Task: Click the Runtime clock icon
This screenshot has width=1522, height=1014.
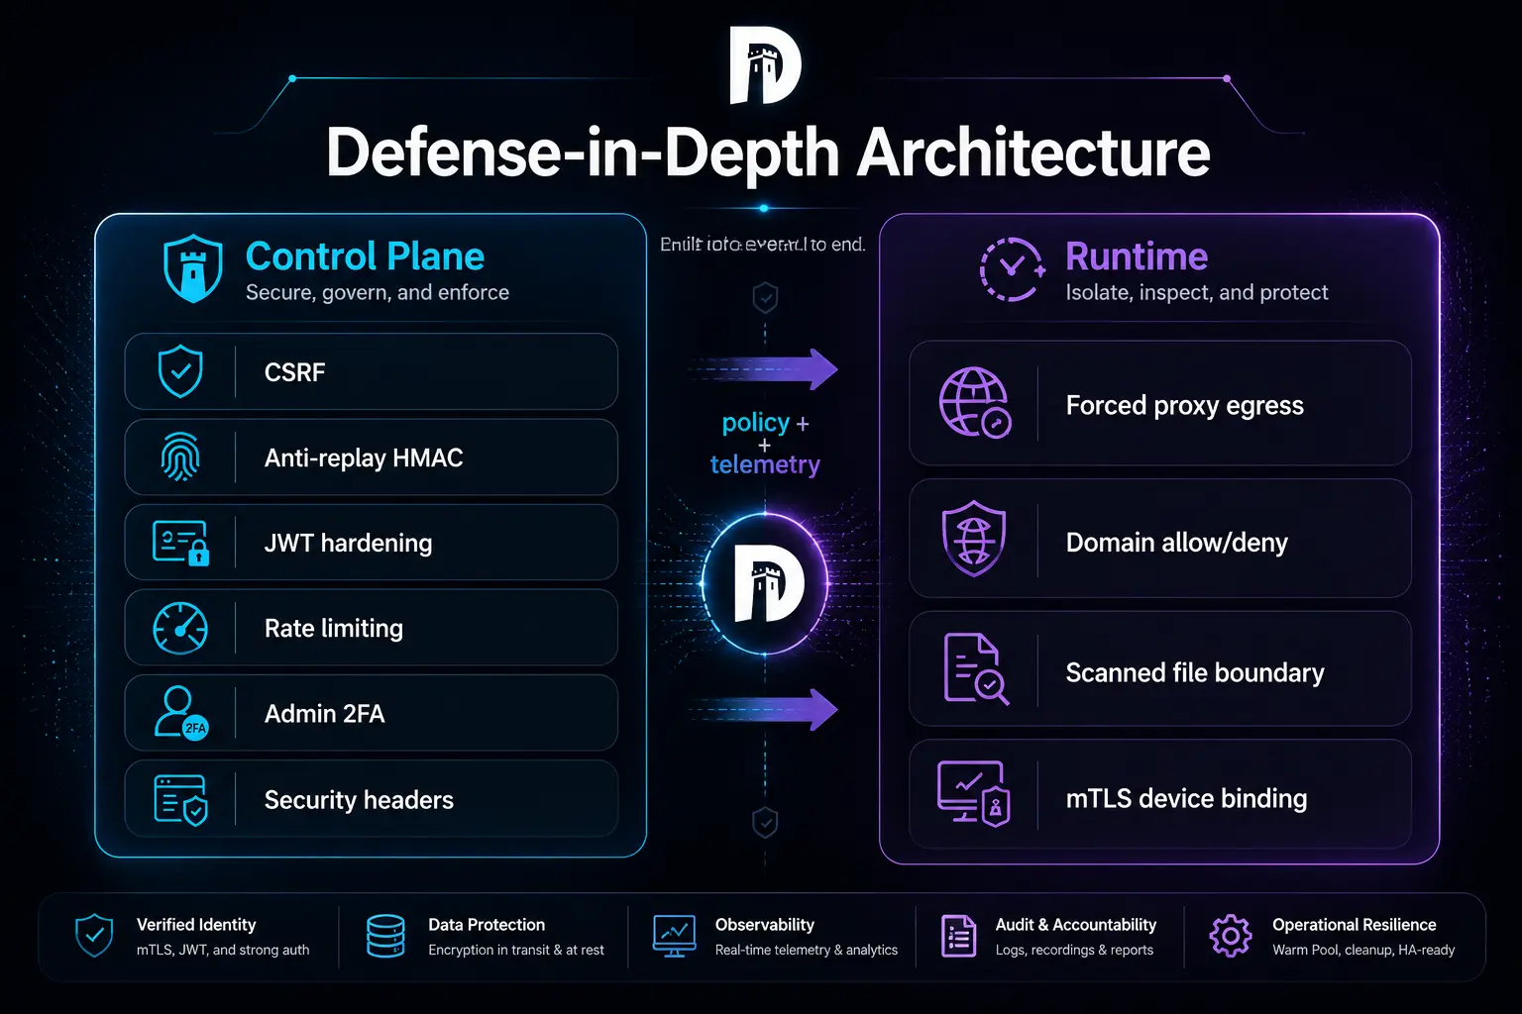Action: [1012, 269]
